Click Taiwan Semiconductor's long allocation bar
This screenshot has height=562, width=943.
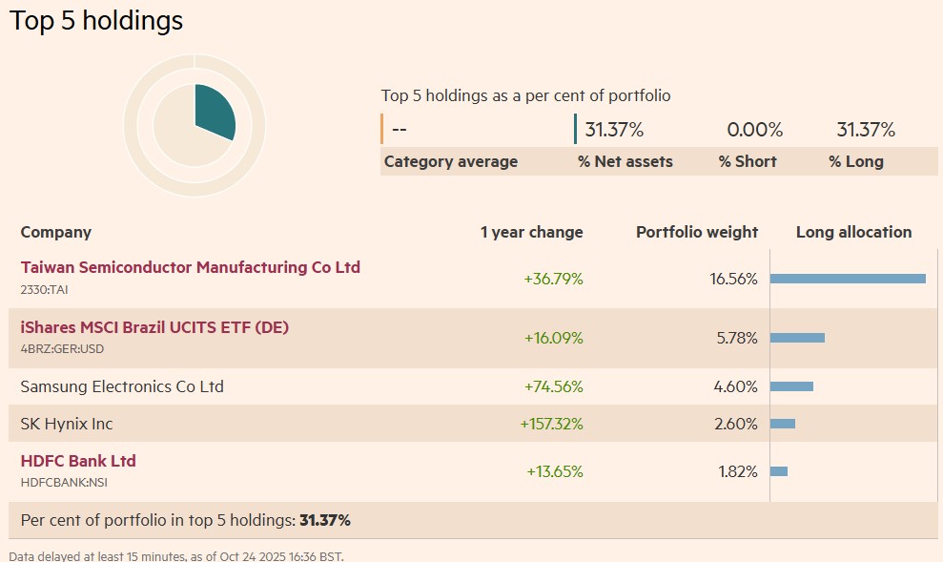point(848,279)
